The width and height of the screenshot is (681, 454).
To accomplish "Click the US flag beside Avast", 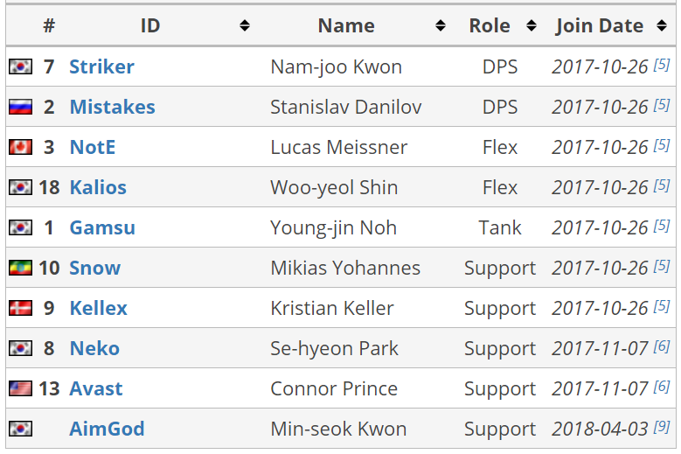I will tap(20, 388).
